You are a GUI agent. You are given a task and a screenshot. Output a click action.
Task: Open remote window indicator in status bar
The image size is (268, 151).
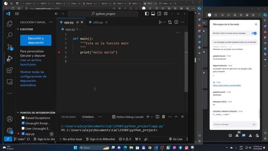point(8,139)
